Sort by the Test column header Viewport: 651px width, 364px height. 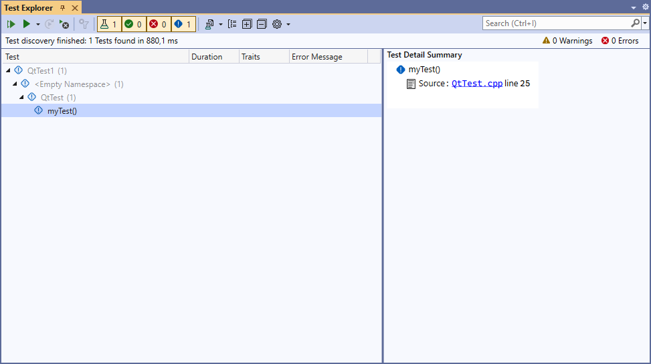96,57
